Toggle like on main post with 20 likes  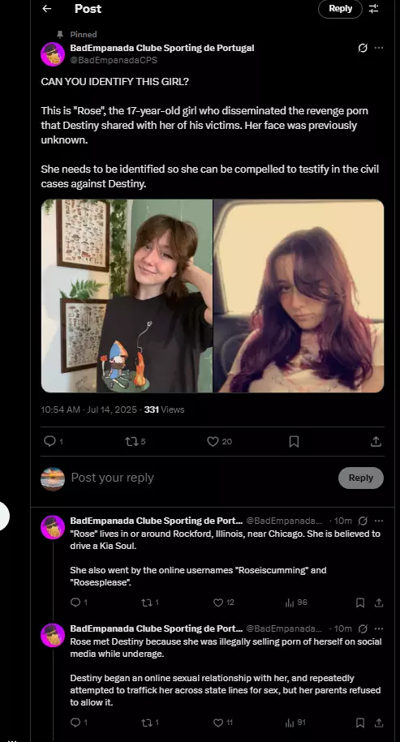[x=213, y=441]
